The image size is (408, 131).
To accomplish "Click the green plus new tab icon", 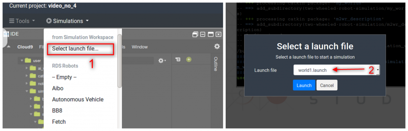I will pyautogui.click(x=189, y=59).
